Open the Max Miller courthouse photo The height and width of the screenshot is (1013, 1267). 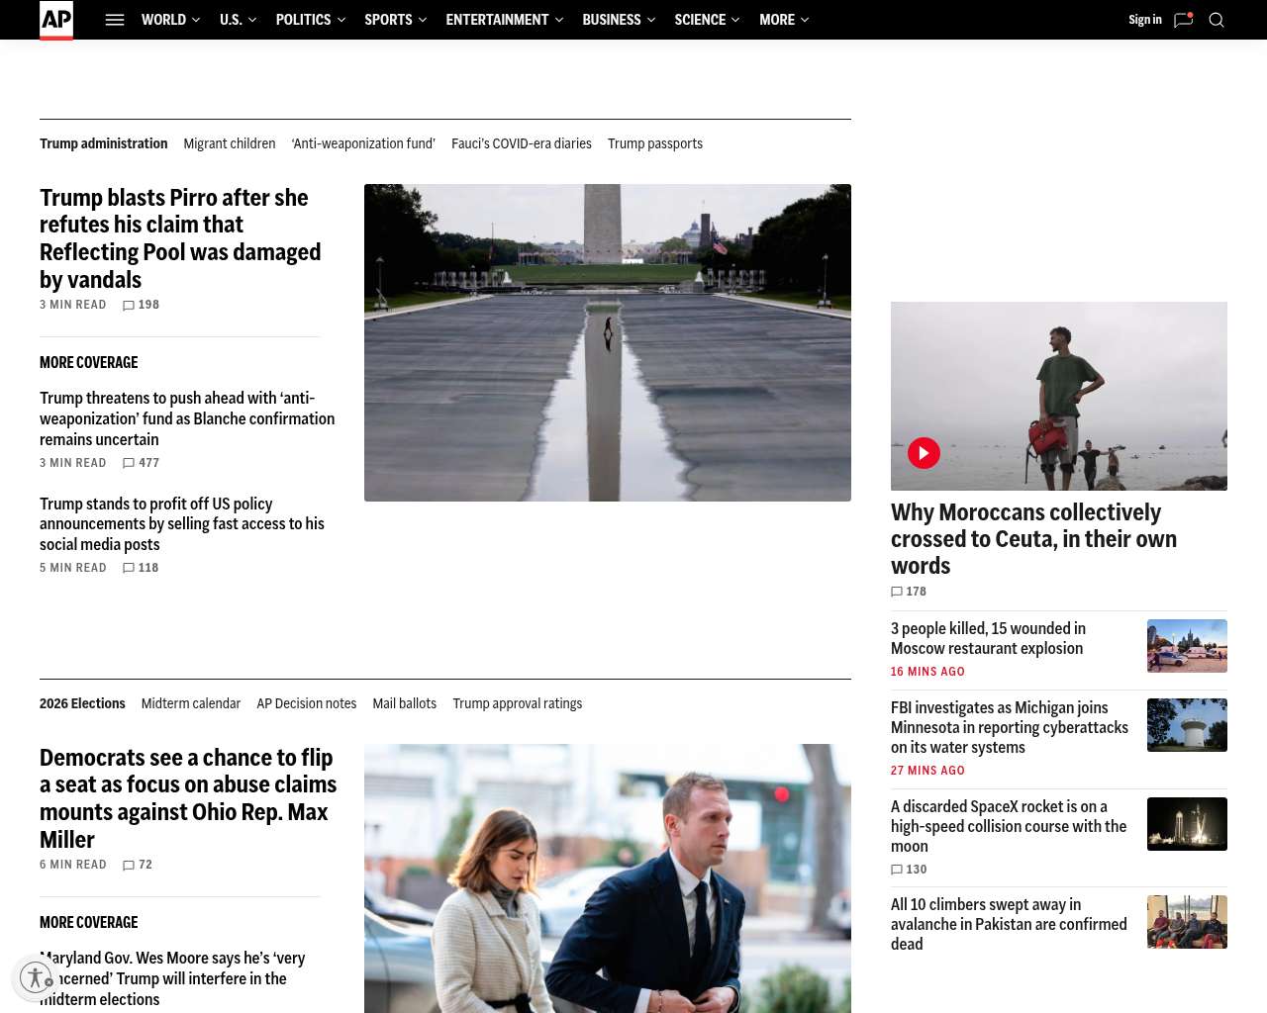(x=608, y=878)
